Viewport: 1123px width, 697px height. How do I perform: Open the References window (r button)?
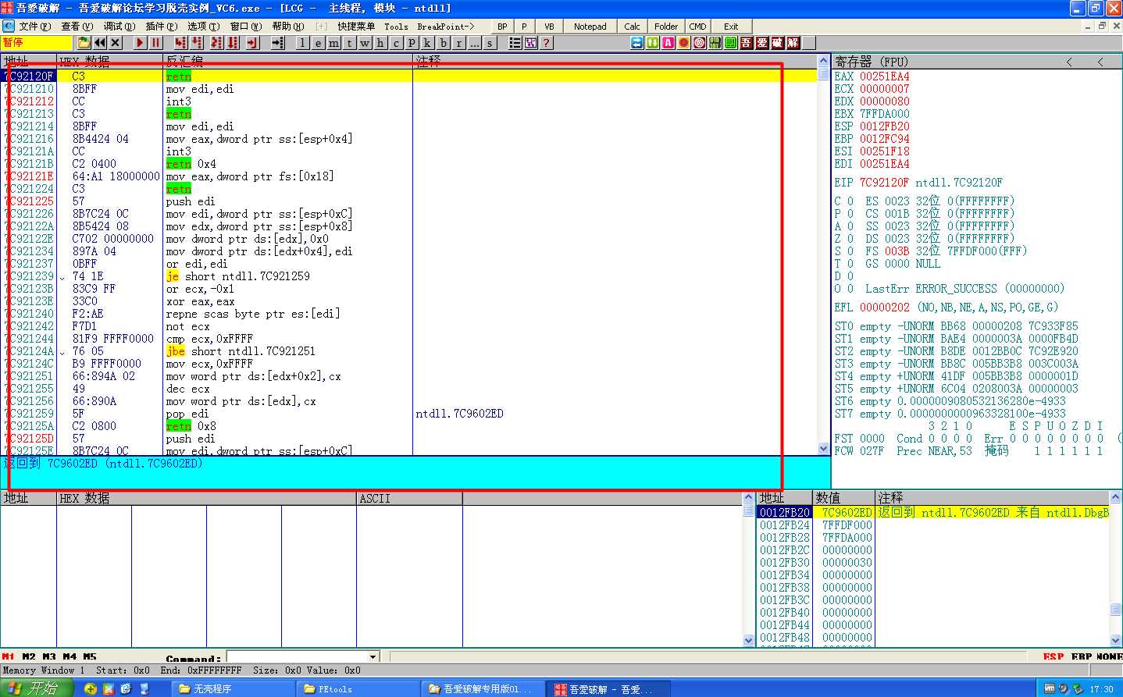pyautogui.click(x=458, y=43)
